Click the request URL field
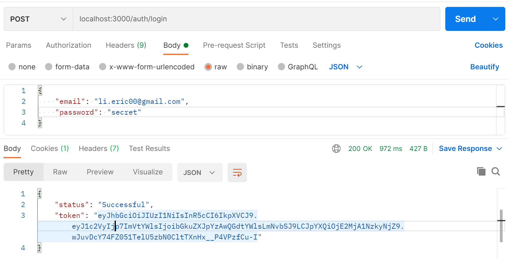 (x=257, y=19)
